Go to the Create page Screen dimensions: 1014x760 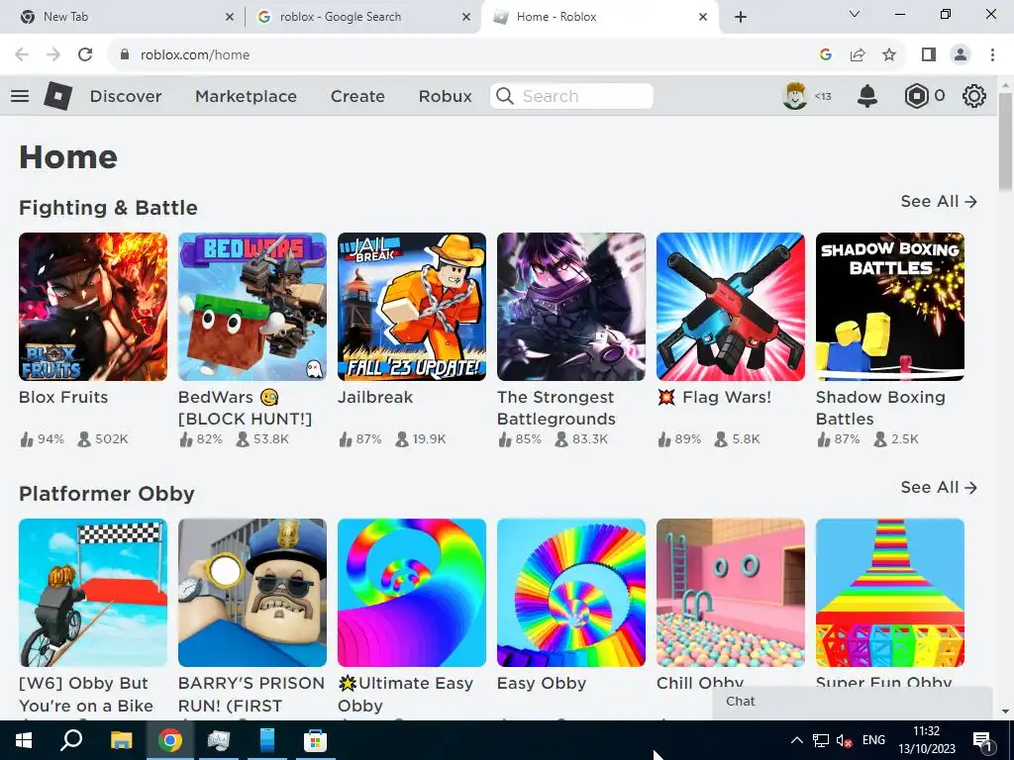coord(357,96)
